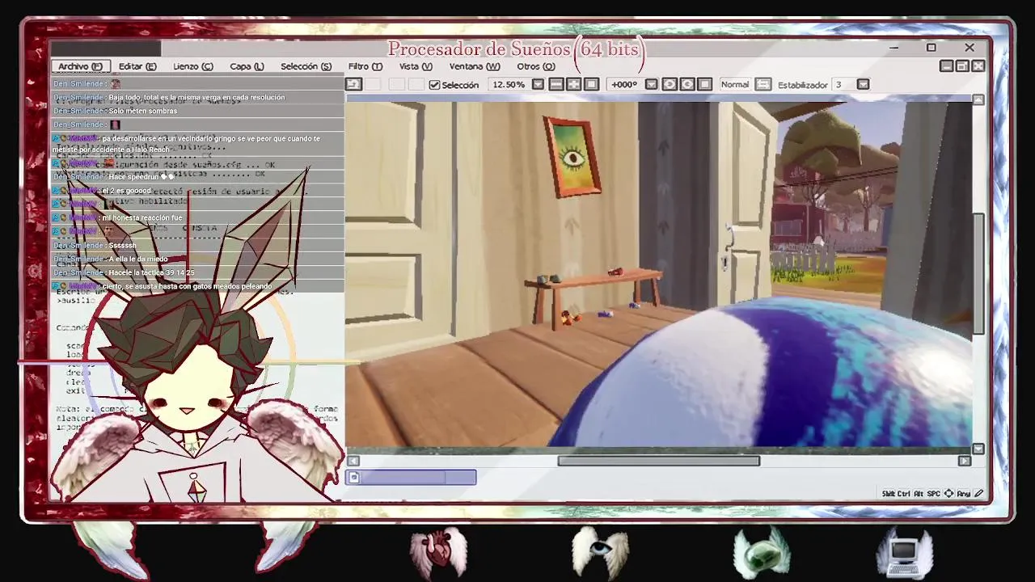1035x582 pixels.
Task: Open the Editar menu
Action: pos(137,66)
